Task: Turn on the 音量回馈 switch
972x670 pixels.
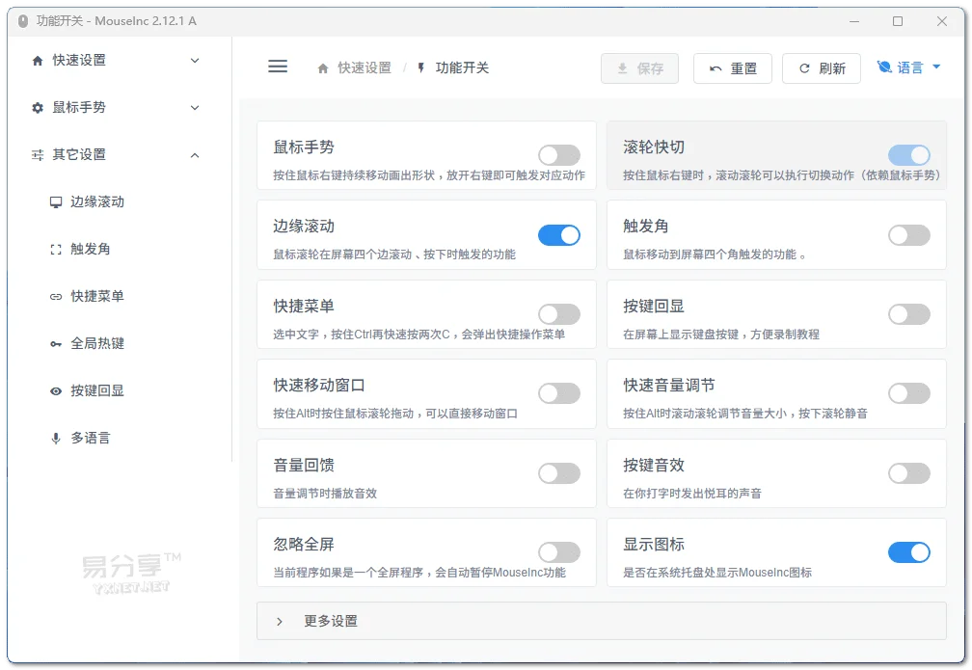Action: pyautogui.click(x=559, y=473)
